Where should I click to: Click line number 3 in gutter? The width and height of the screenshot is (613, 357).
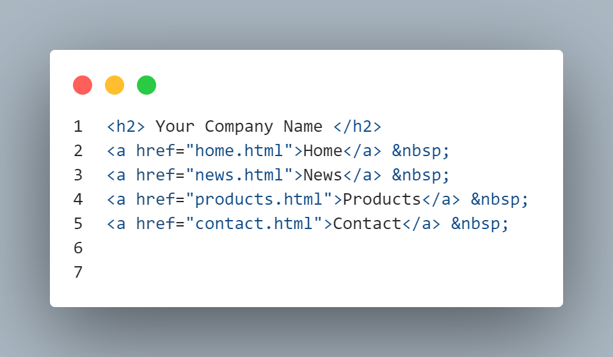[78, 175]
